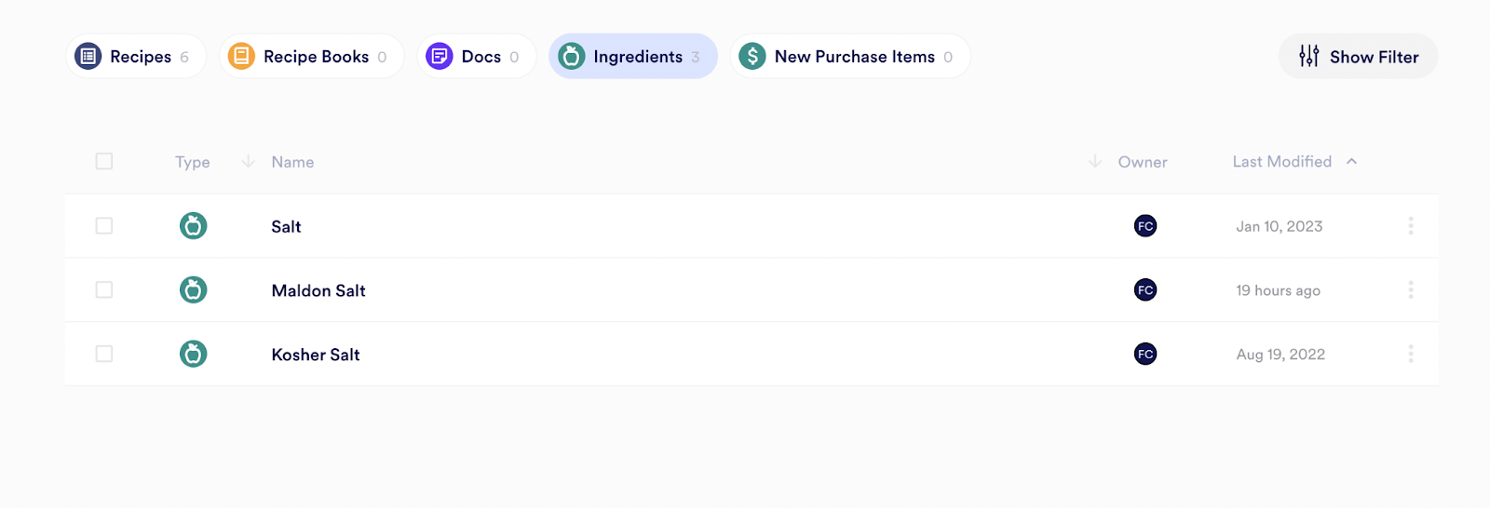Check the box next to Salt
Screen dimensions: 1490x510
pyautogui.click(x=104, y=226)
